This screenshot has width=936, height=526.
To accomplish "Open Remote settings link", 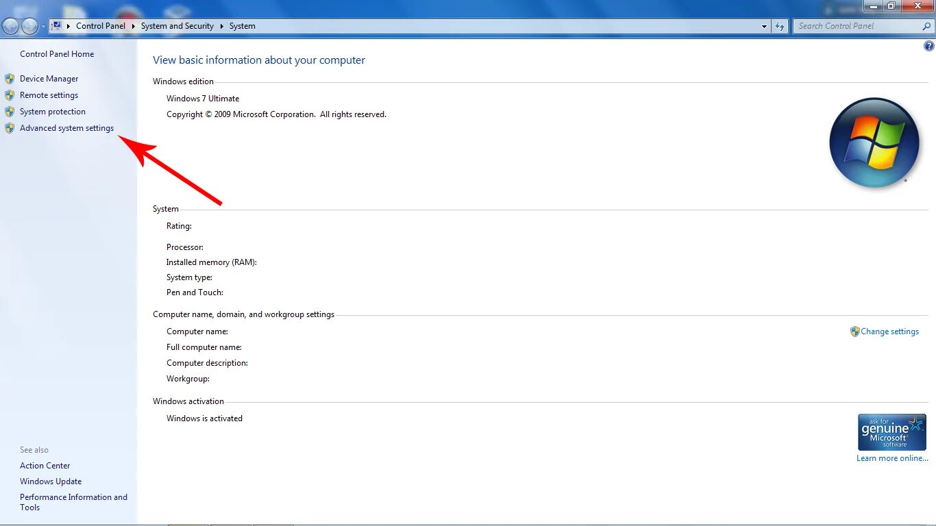I will (49, 95).
